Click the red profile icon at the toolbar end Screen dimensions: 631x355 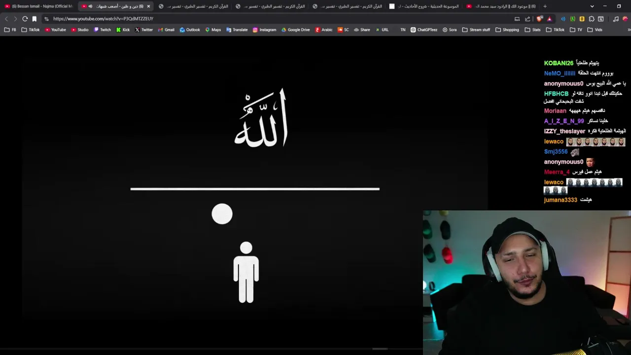tap(625, 19)
